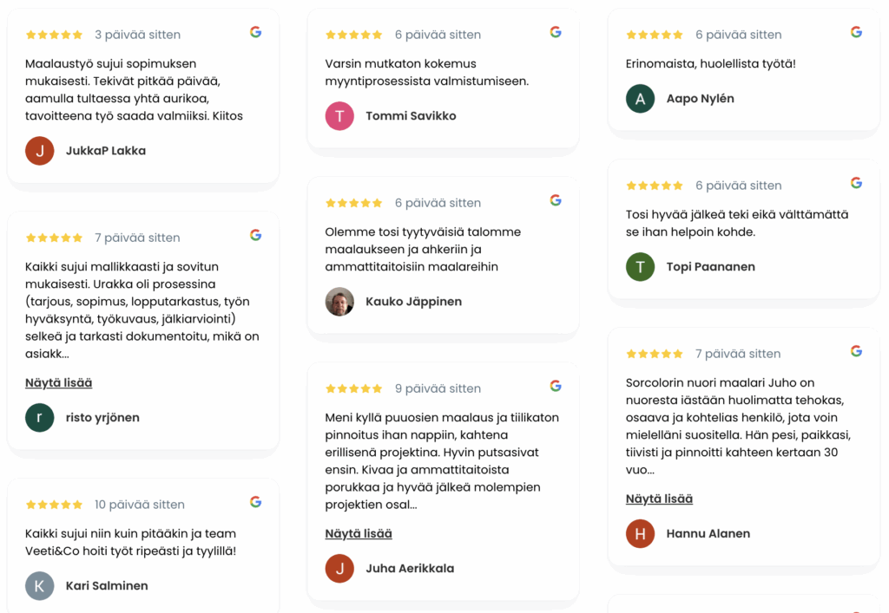Expand risto yrjönen's review with Näytä lisää

click(x=59, y=382)
